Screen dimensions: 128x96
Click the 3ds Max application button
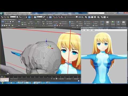(2, 14)
